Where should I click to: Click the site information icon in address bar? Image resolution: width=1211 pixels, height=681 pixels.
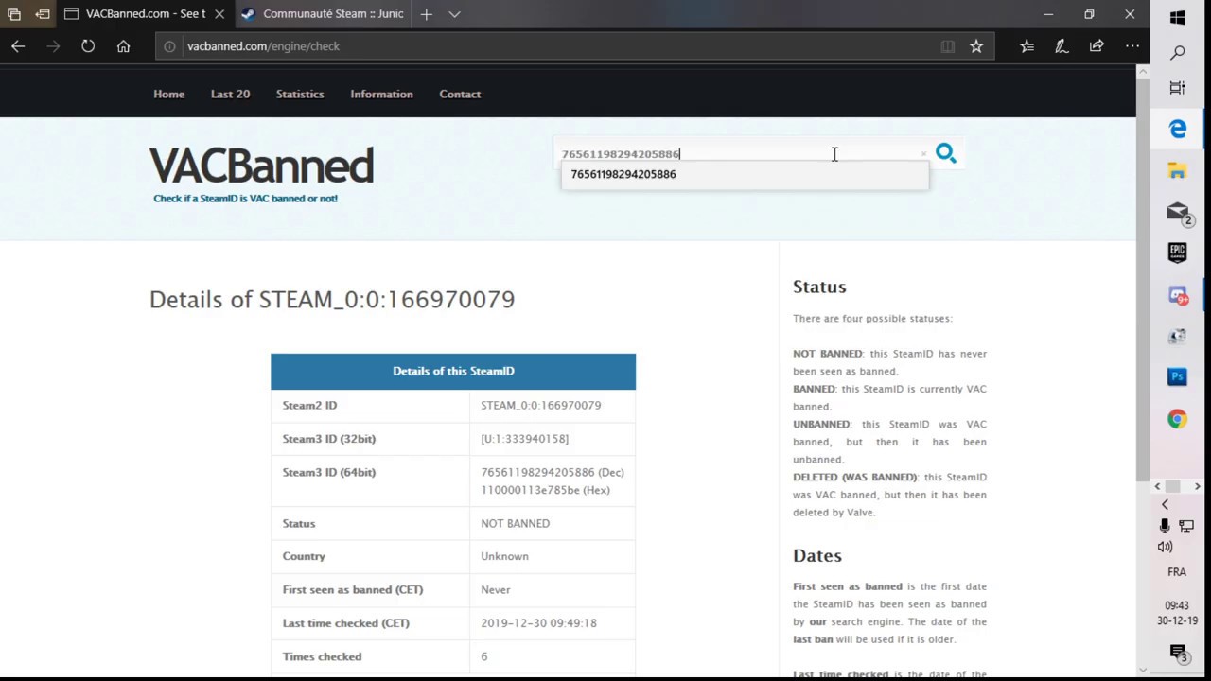pos(169,46)
